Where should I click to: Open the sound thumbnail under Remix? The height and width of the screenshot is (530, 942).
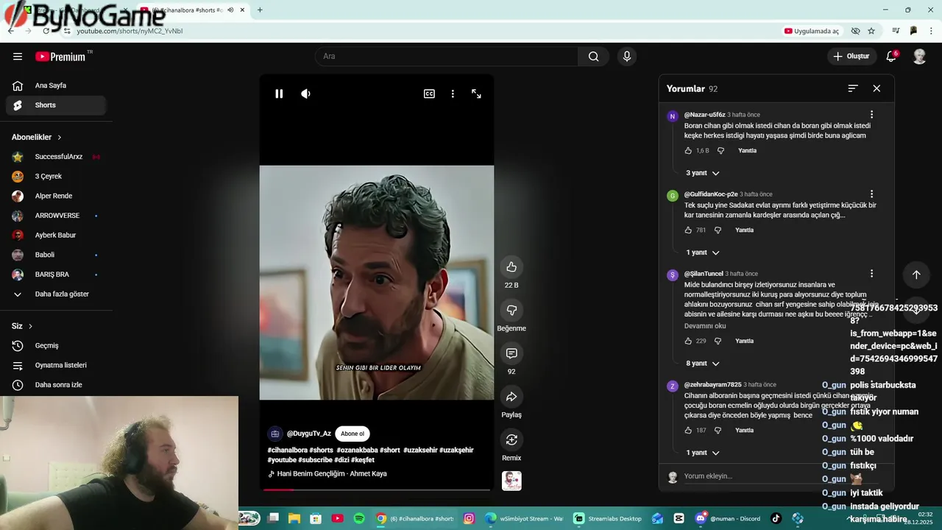pos(511,481)
